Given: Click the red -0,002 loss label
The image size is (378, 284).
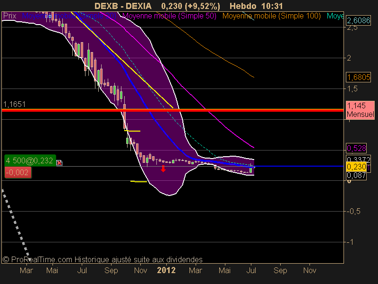Looking at the screenshot, I should click(x=18, y=172).
